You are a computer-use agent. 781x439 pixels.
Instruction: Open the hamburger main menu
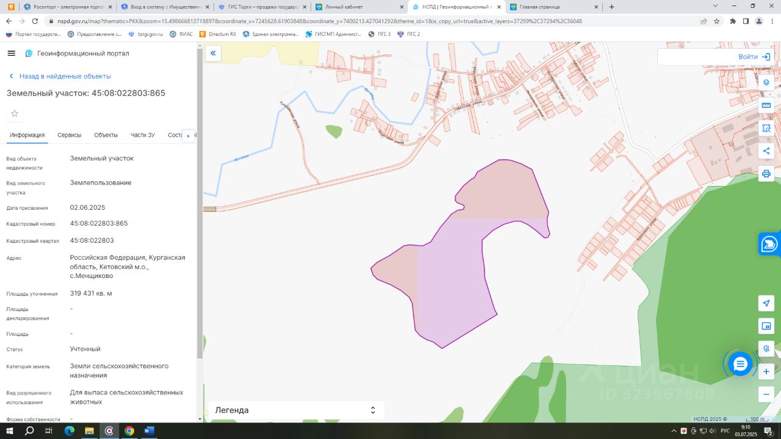point(11,54)
